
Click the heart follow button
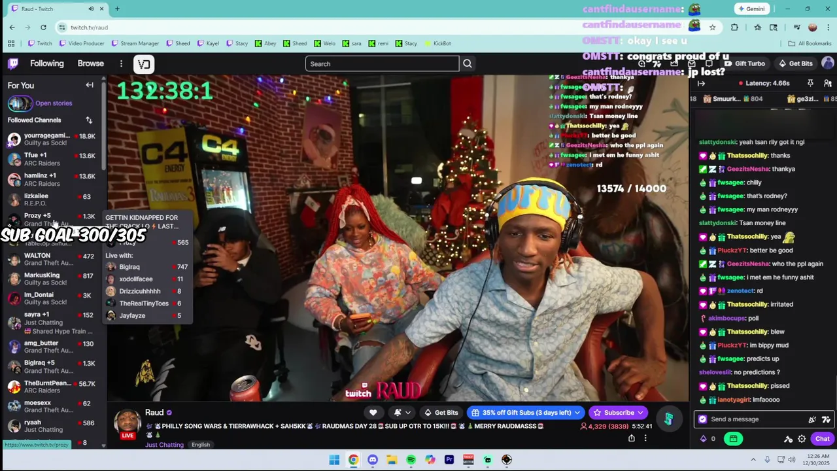[x=373, y=413]
